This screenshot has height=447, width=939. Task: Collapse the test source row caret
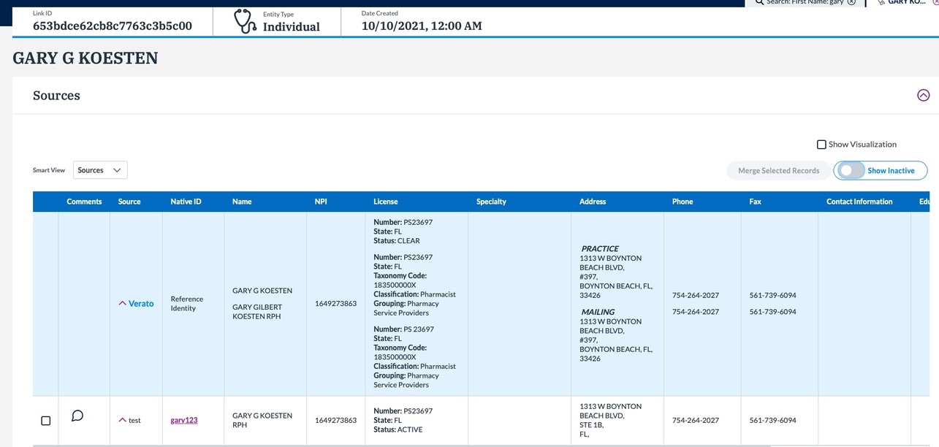[x=122, y=420]
